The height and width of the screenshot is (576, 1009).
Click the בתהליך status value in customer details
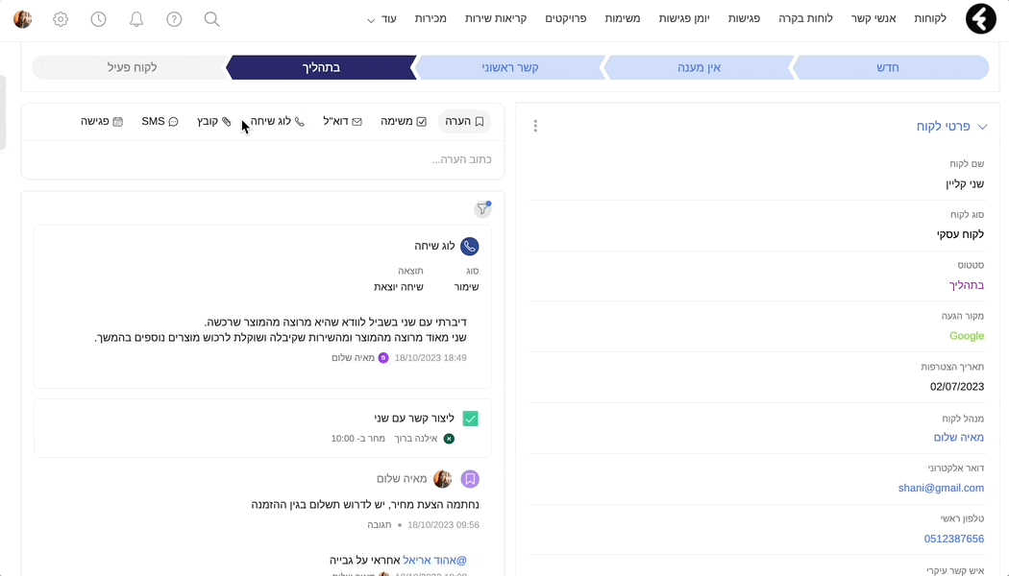tap(967, 285)
